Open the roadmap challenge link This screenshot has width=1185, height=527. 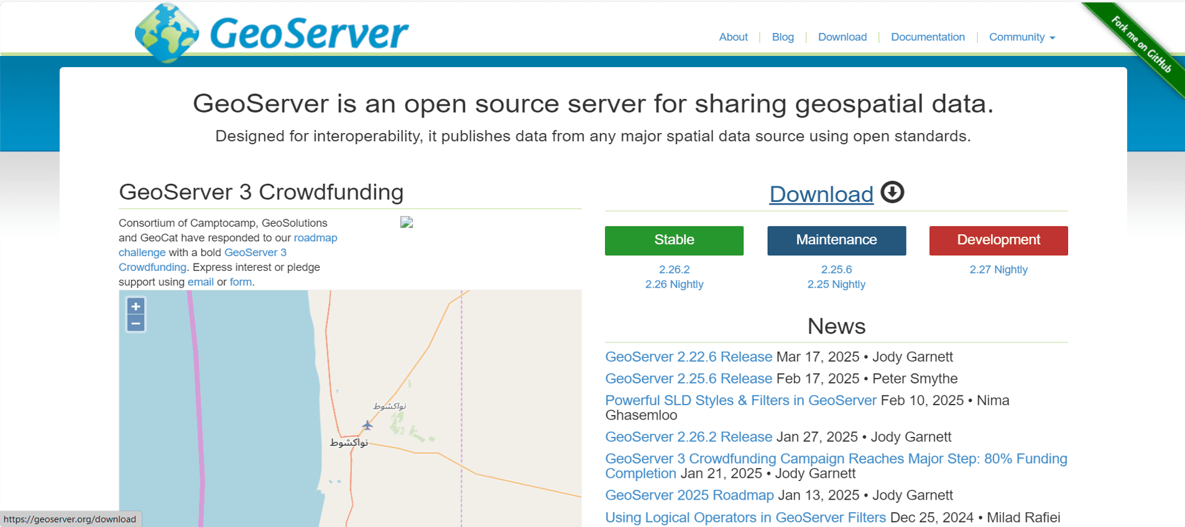point(315,238)
